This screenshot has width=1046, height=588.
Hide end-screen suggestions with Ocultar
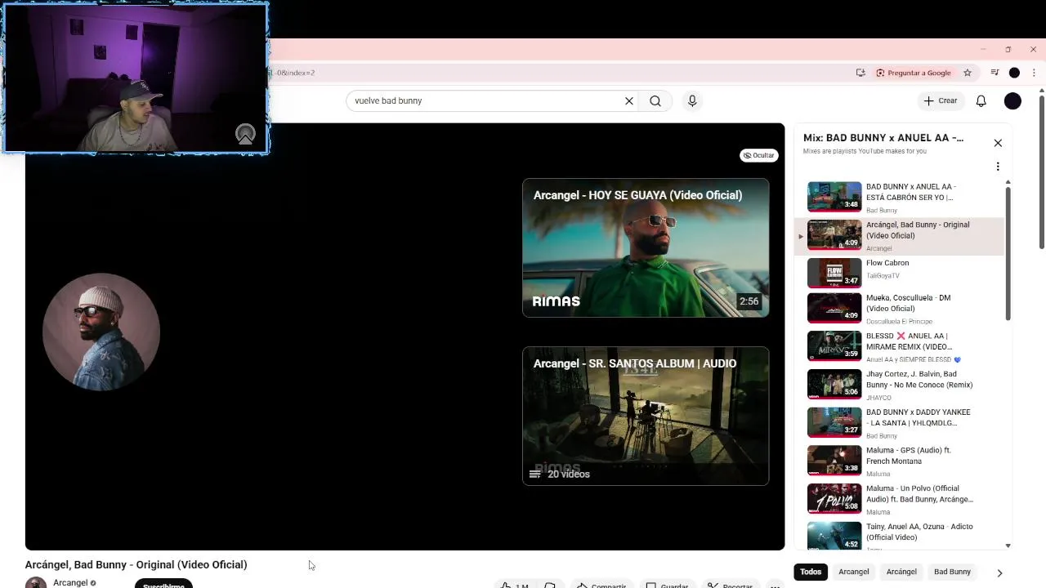tap(759, 155)
